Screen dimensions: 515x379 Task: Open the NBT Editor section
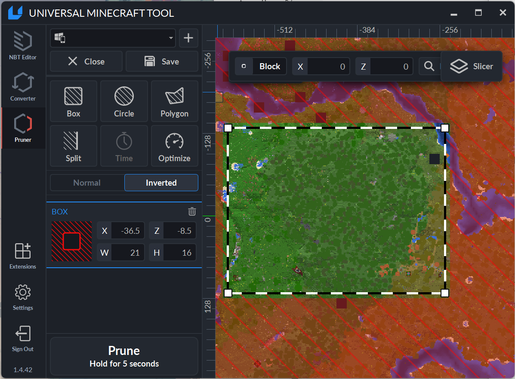click(23, 45)
